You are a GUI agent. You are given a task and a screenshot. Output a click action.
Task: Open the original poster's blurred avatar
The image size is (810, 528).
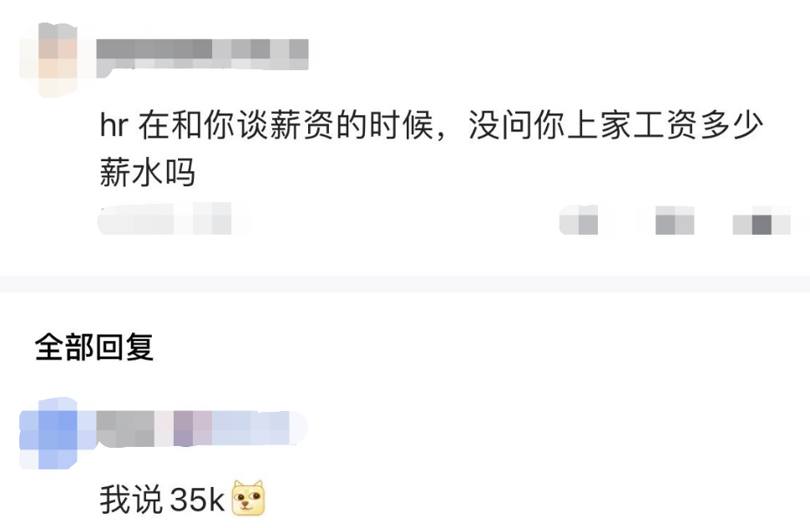click(x=48, y=58)
